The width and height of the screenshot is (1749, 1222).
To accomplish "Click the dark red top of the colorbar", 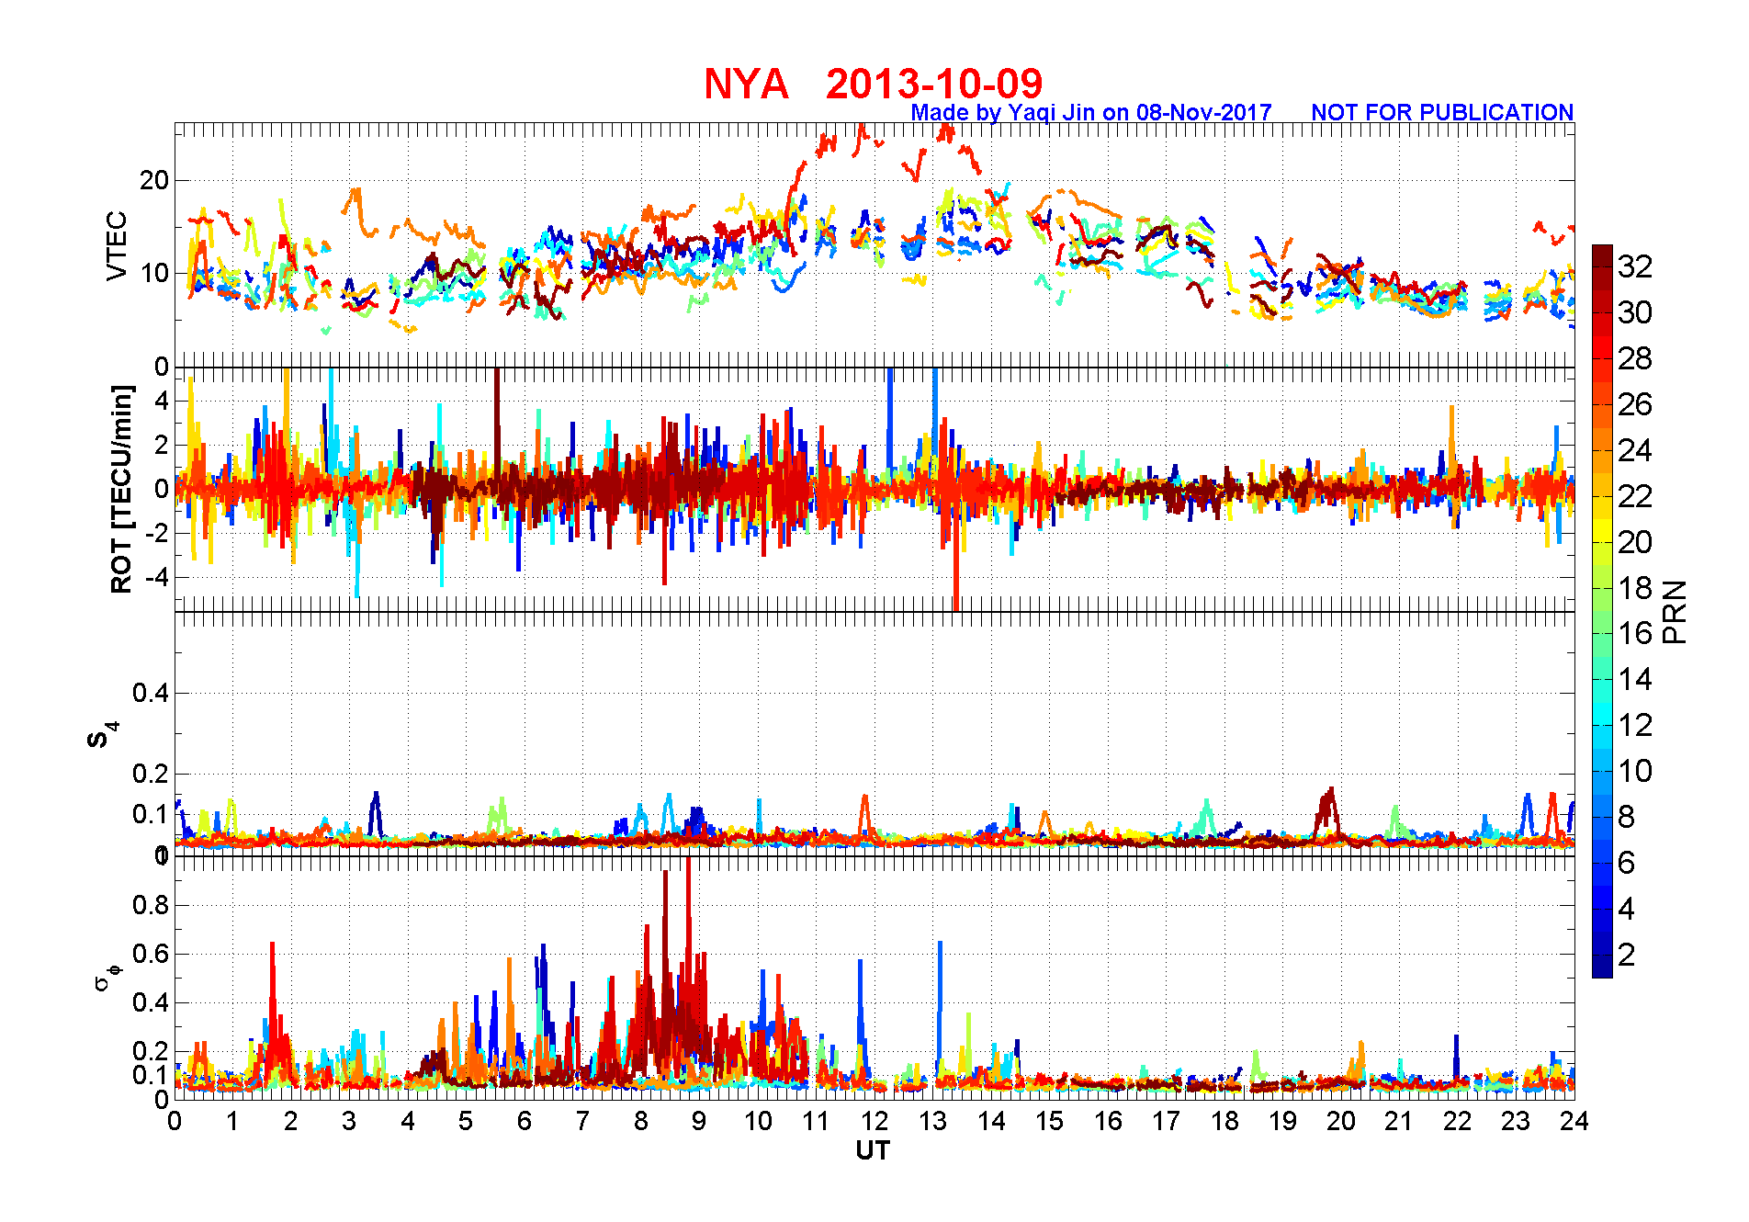I will click(1602, 255).
